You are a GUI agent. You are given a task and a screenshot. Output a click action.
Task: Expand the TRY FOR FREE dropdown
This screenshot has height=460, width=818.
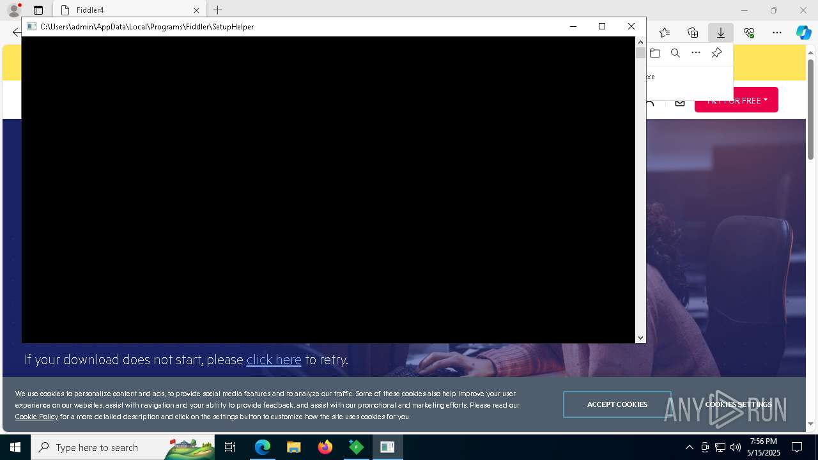(736, 100)
